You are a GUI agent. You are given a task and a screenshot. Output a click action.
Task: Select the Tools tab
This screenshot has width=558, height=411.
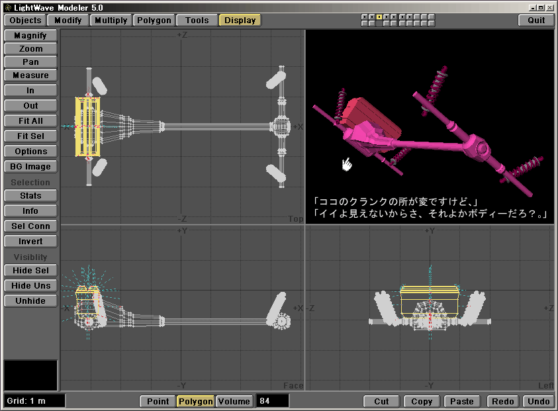coord(197,20)
